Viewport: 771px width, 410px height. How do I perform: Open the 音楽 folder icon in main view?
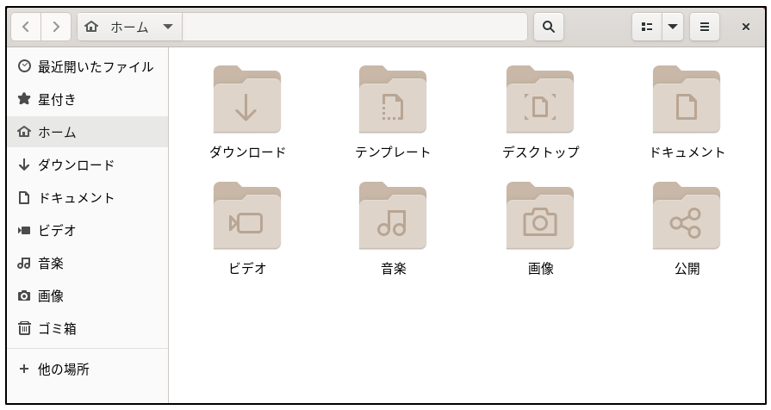tap(393, 217)
